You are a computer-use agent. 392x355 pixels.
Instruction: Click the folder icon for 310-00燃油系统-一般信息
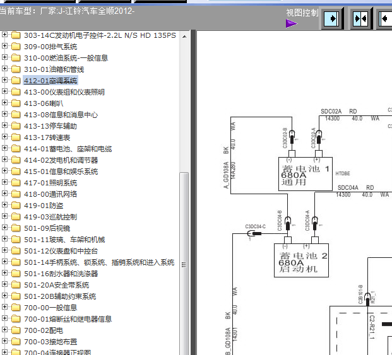click(16, 58)
